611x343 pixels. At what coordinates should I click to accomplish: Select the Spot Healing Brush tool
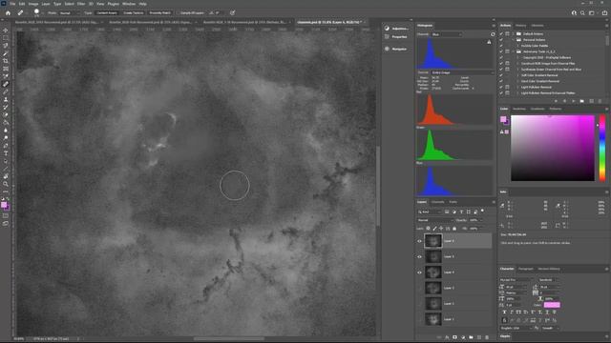[6, 84]
